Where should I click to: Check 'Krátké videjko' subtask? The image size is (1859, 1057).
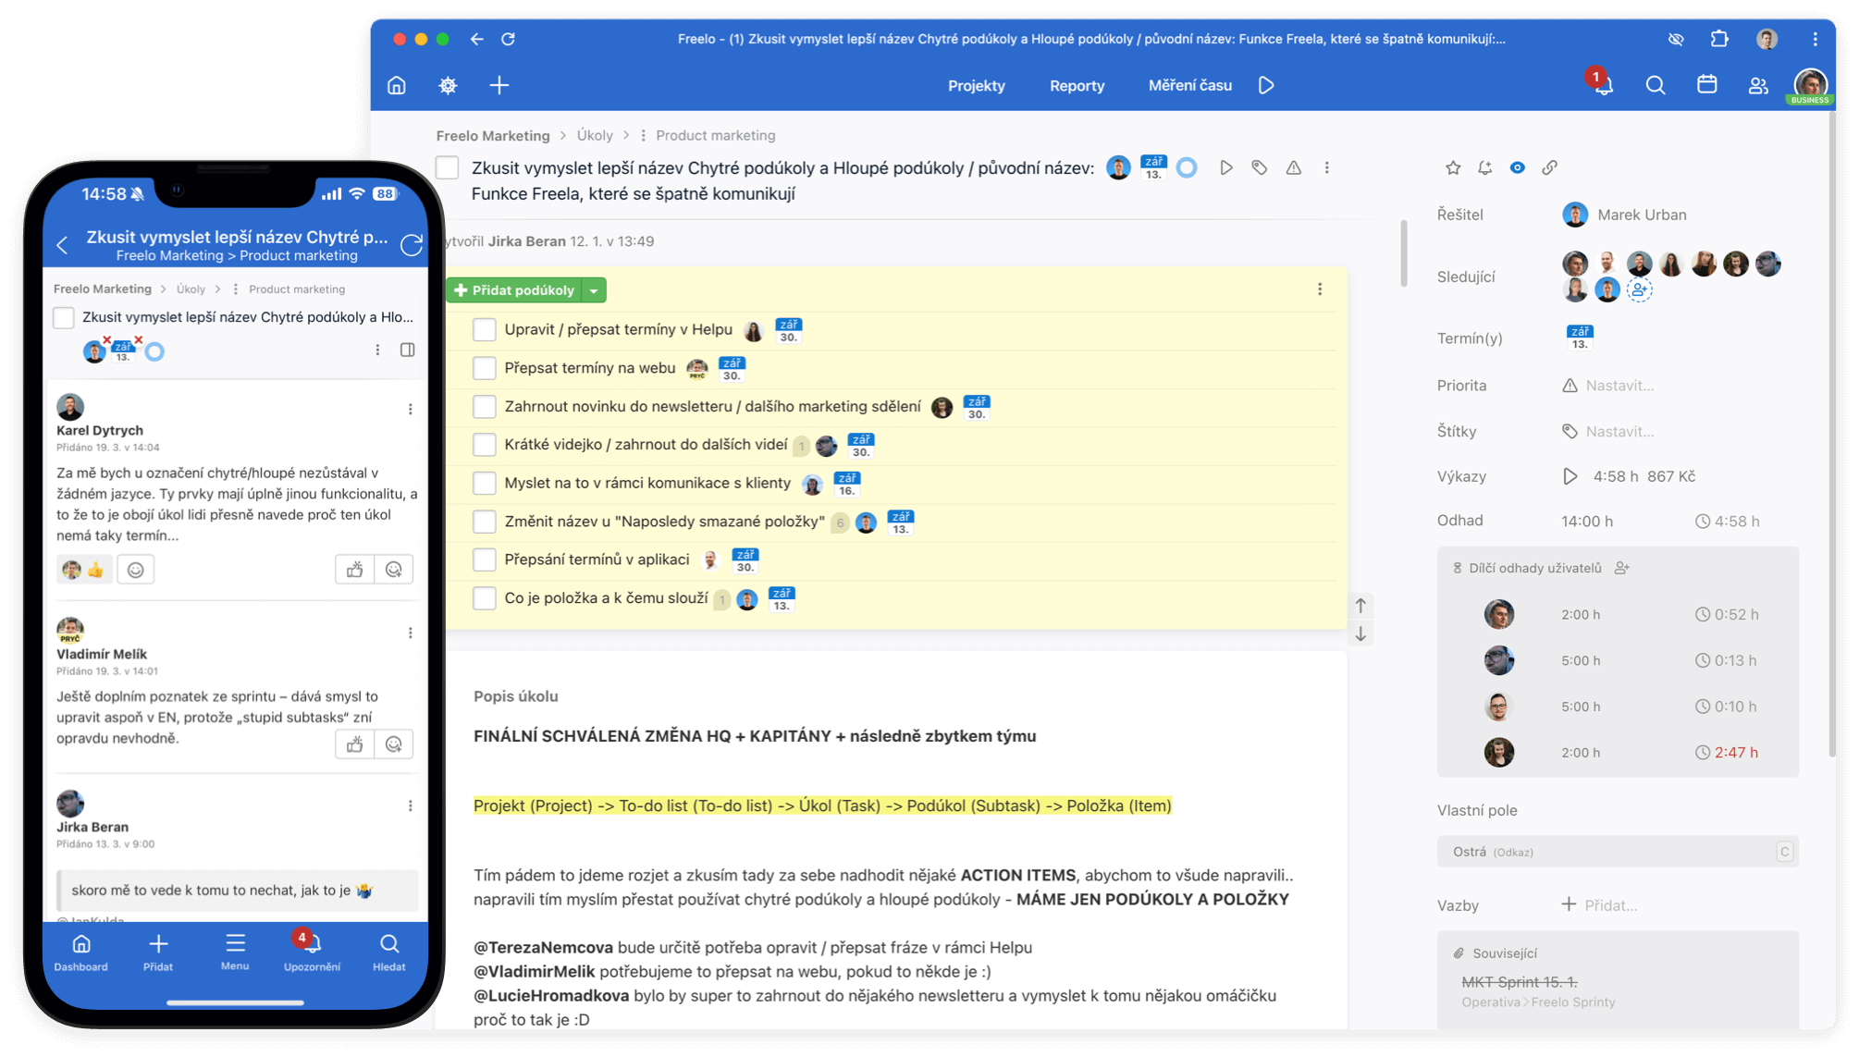(485, 445)
